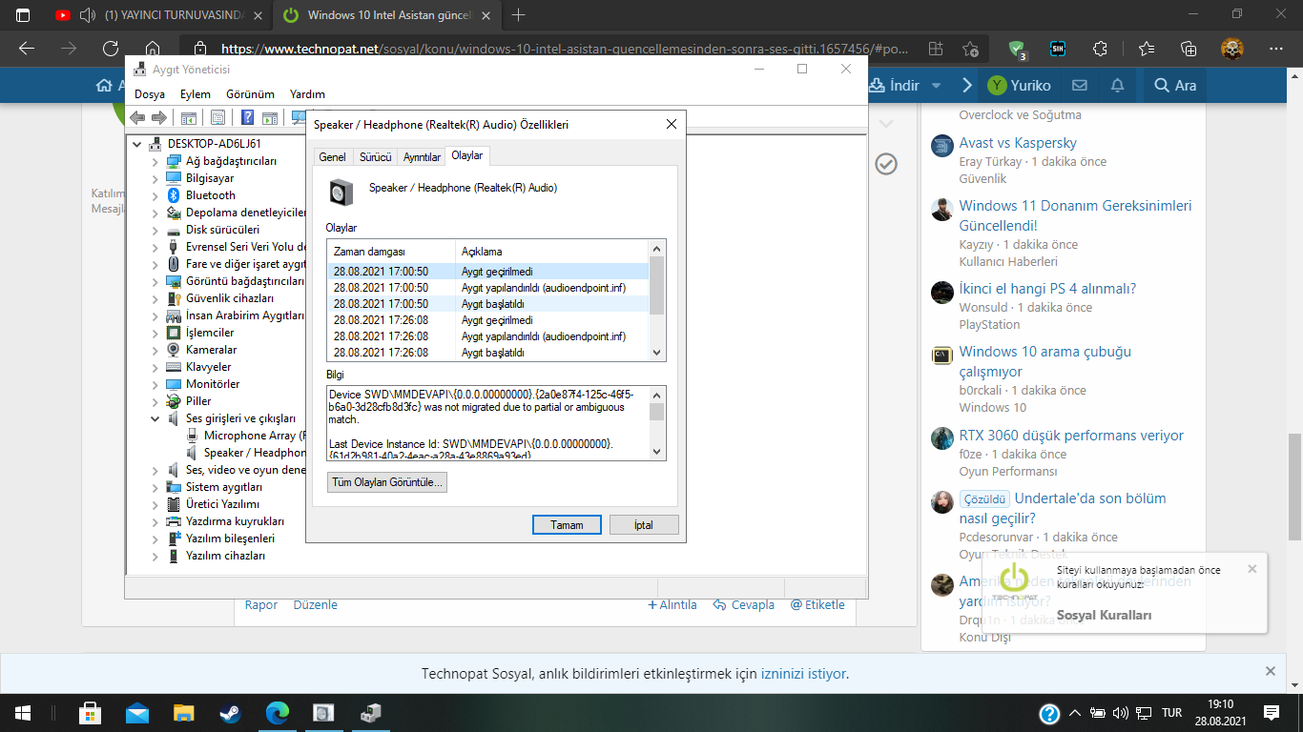Dismiss the Sosyal Kuralları popup
1303x732 pixels.
click(1252, 569)
